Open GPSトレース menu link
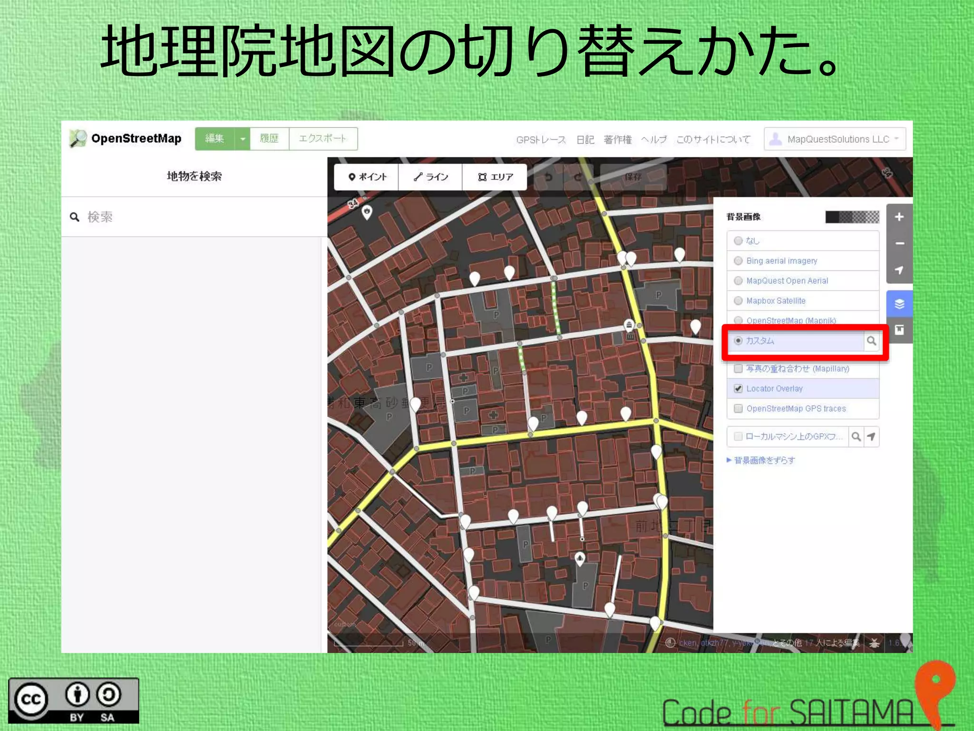 [x=541, y=140]
